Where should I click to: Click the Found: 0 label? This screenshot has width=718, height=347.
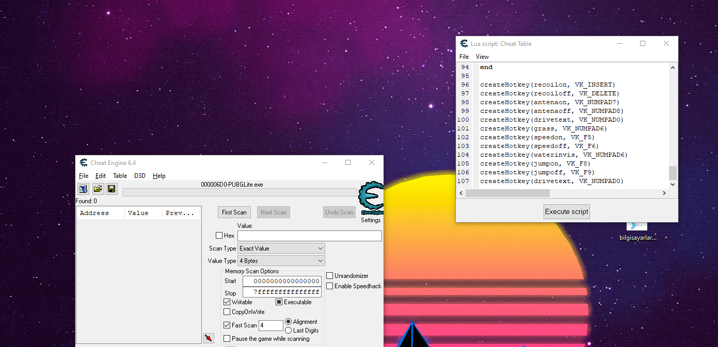86,201
